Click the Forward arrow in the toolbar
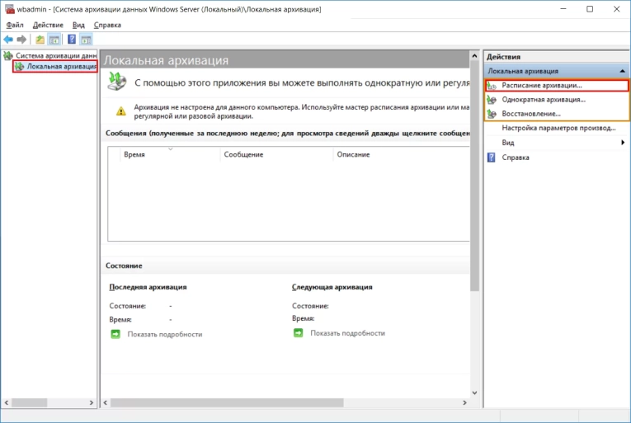The image size is (631, 423). coord(21,39)
